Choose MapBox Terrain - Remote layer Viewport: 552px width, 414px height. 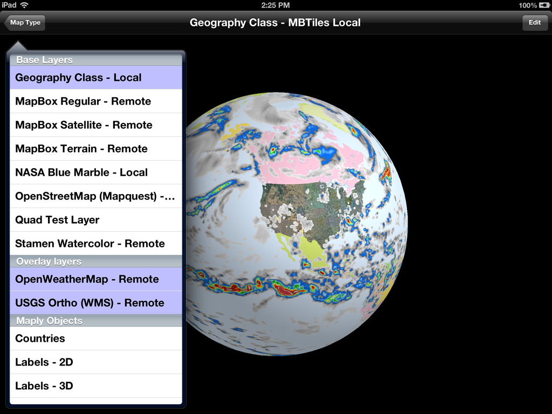click(96, 149)
